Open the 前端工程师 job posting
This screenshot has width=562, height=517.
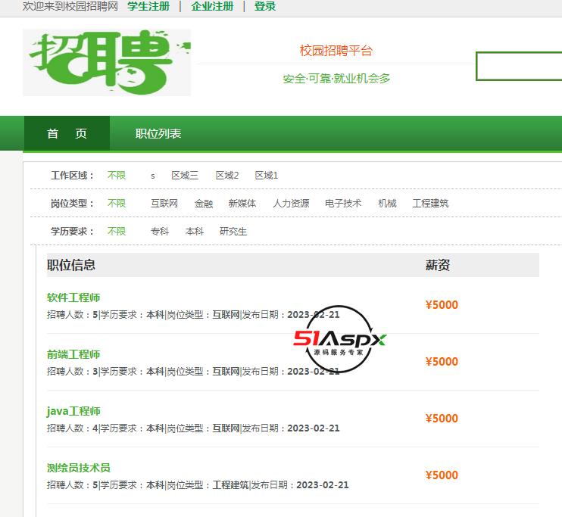73,354
